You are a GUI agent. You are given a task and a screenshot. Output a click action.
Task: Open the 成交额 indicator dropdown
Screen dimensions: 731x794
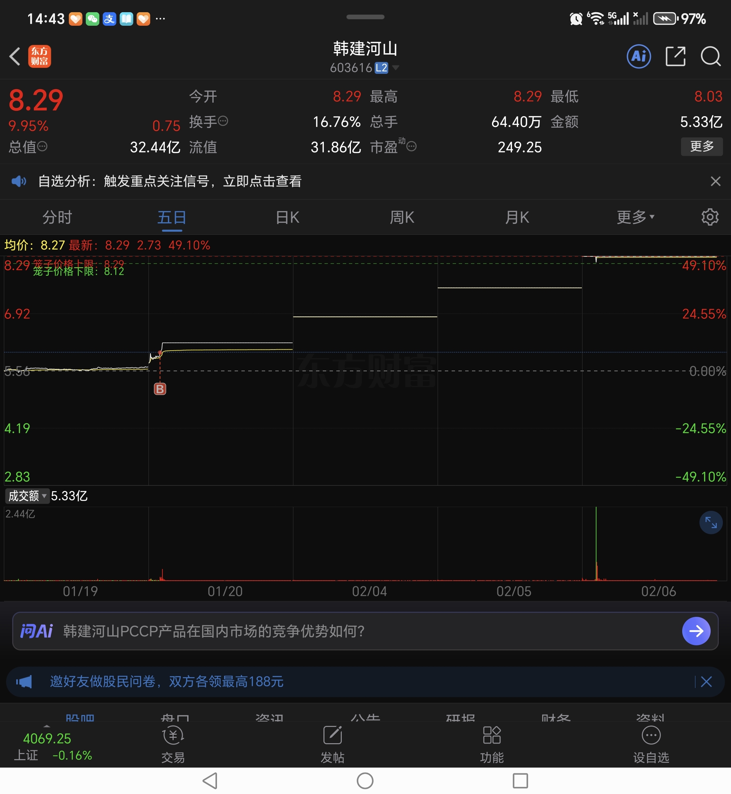[x=27, y=496]
